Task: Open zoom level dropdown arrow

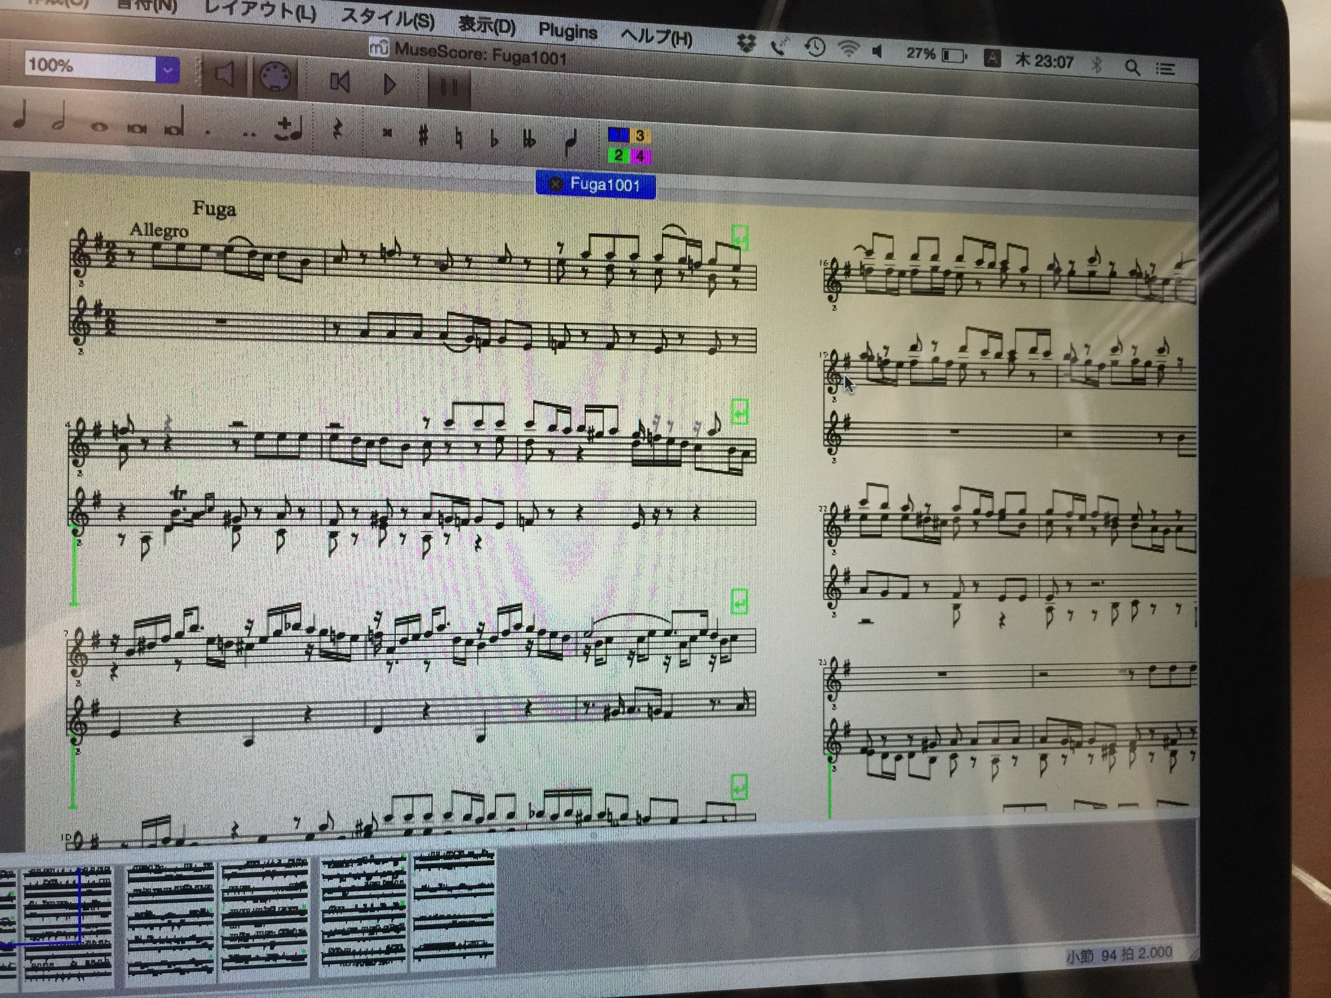Action: [x=167, y=71]
